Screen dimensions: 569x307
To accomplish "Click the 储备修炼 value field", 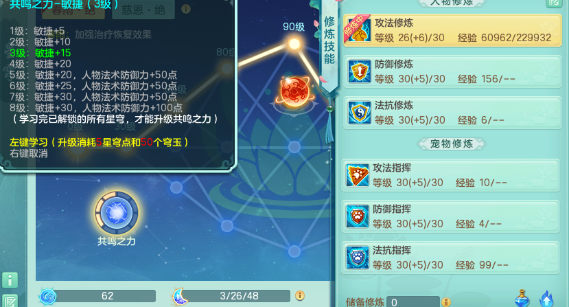I will click(413, 302).
